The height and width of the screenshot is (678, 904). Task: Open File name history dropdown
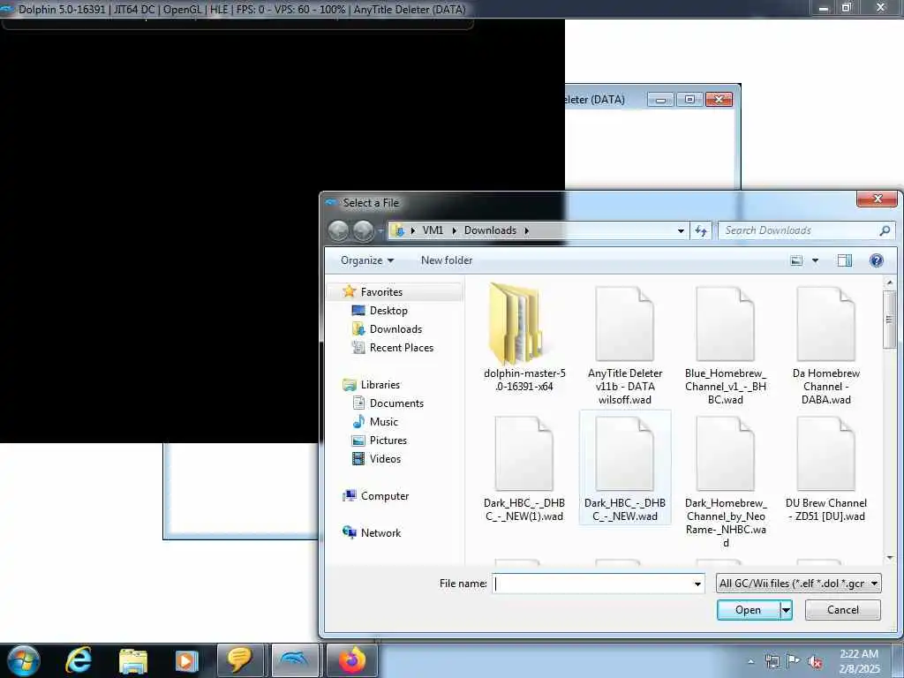point(697,584)
